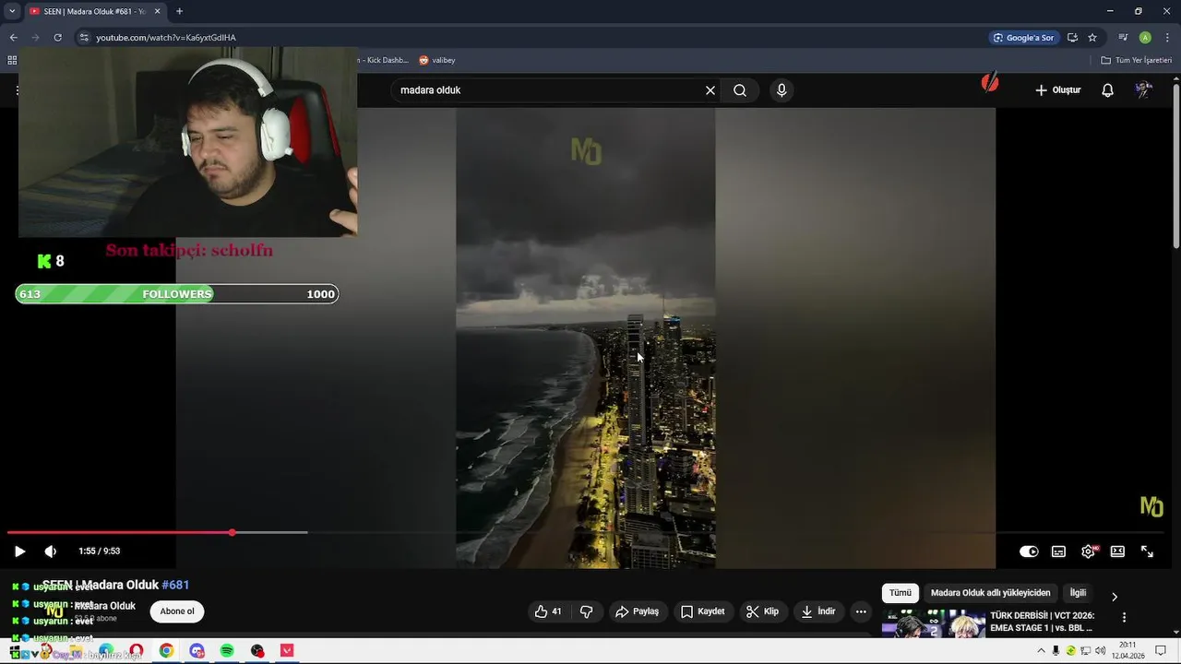Close the 'SEEN | Madara Olduk #681' tab
Viewport: 1181px width, 664px height.
coord(157,11)
